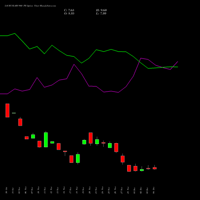Click the '04 Dec' date label
Image resolution: width=200 pixels, height=200 pixels.
click(x=154, y=190)
